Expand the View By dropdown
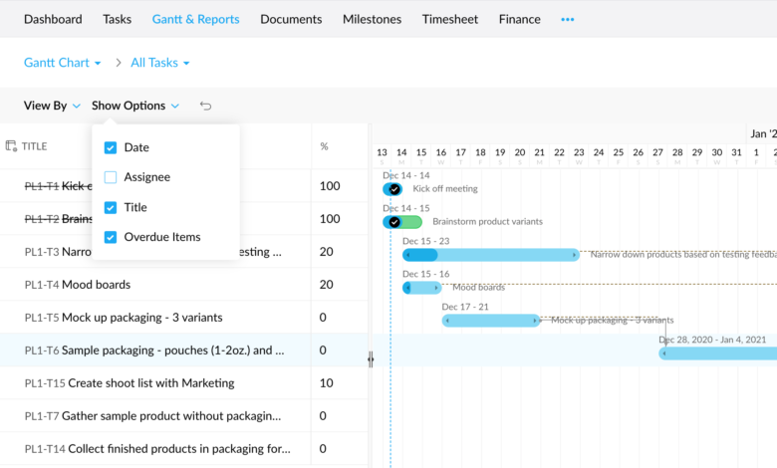777x468 pixels. click(52, 106)
